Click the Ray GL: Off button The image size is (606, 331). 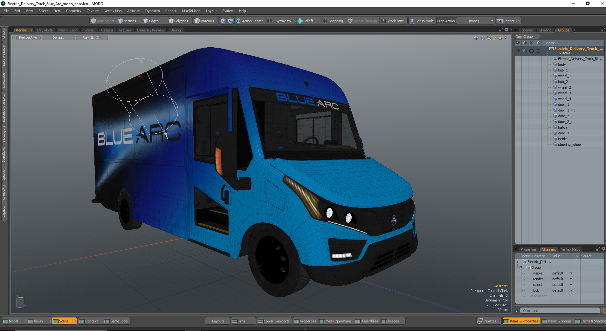pos(92,37)
